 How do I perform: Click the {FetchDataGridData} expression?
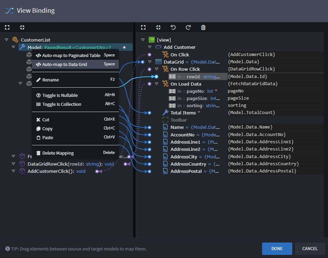point(253,84)
